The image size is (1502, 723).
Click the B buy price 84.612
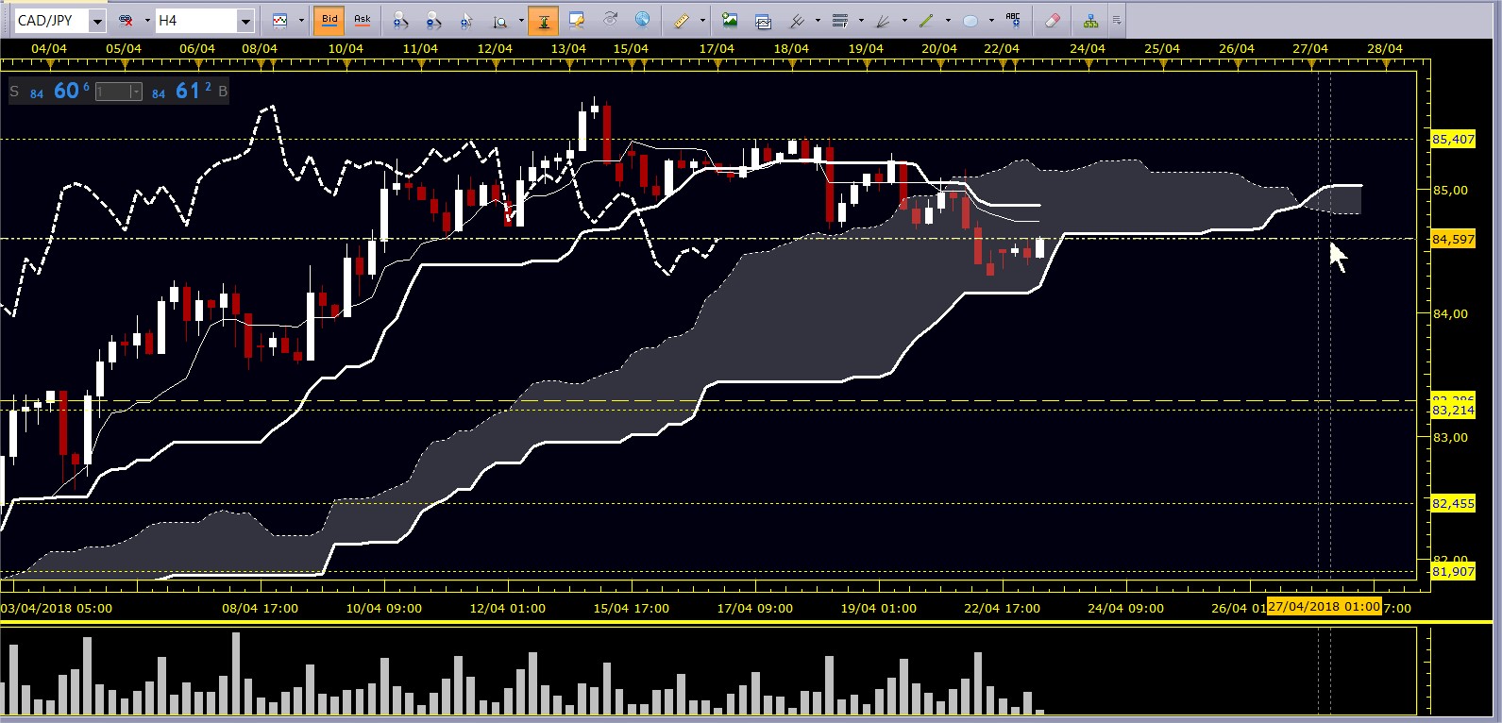tap(190, 91)
